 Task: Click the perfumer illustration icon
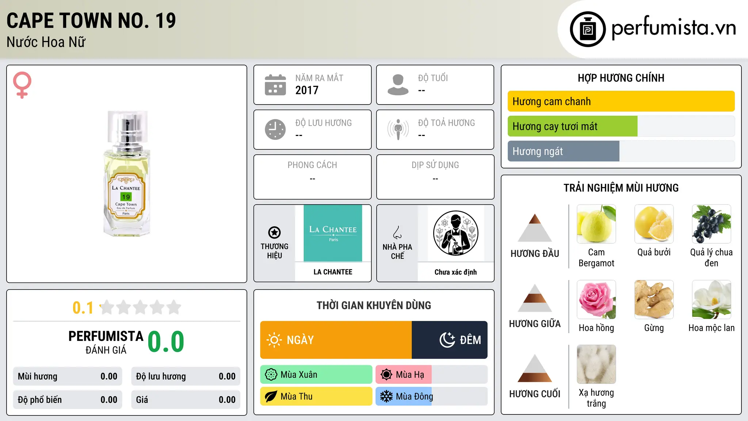pos(456,233)
